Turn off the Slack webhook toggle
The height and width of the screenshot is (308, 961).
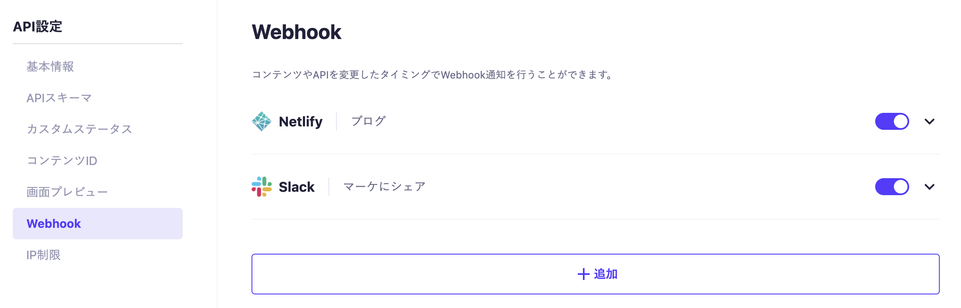[x=891, y=187]
